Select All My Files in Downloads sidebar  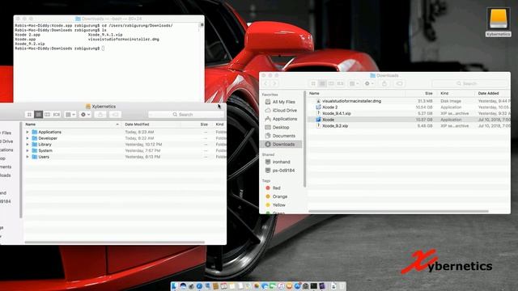pyautogui.click(x=280, y=102)
